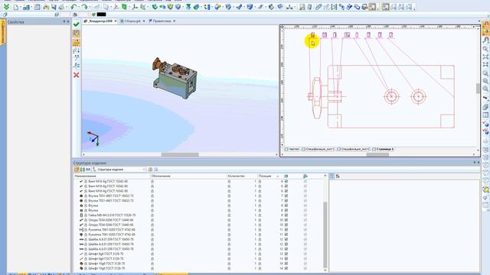Toggle the checkbox of the first Опора row
The width and height of the screenshot is (490, 275).
click(286, 220)
